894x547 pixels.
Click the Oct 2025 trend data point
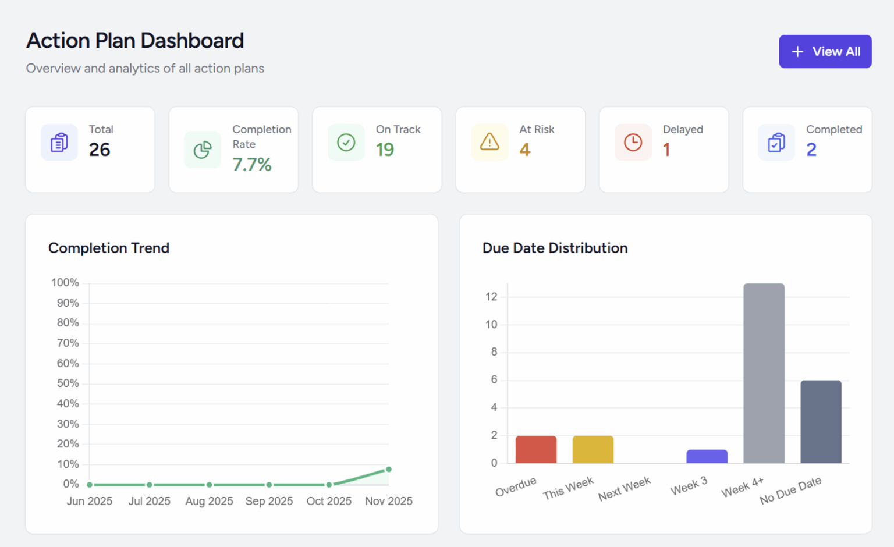(x=329, y=485)
